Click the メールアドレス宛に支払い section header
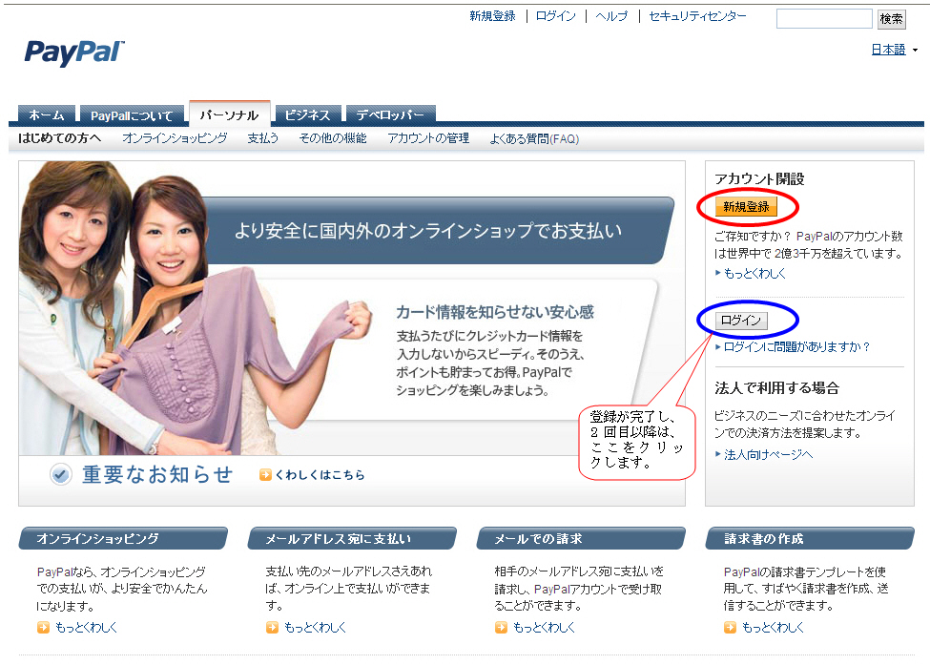This screenshot has height=665, width=930. 352,538
